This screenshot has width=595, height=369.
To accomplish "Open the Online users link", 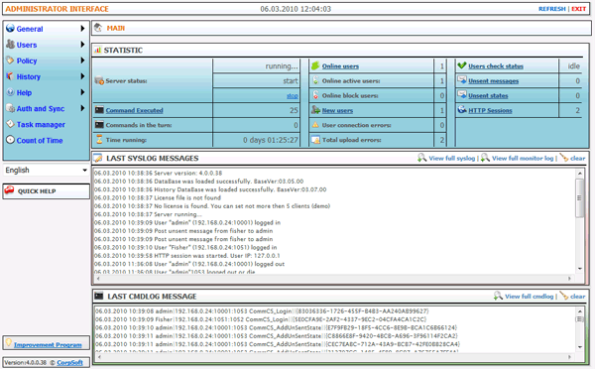I will point(340,66).
